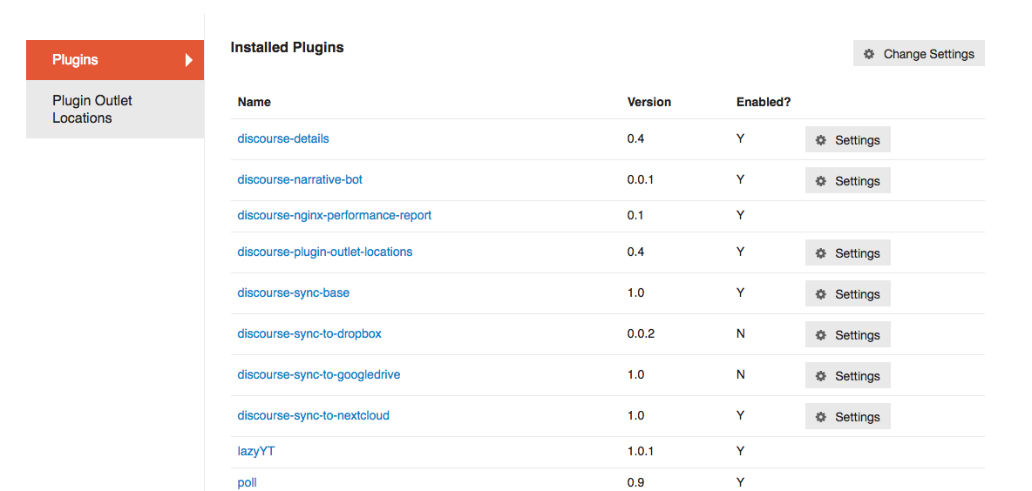Click Settings label for discourse-narrative-bot
This screenshot has height=491, width=1032.
858,181
